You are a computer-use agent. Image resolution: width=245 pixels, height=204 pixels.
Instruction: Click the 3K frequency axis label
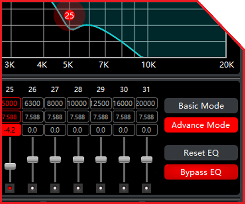(10, 64)
